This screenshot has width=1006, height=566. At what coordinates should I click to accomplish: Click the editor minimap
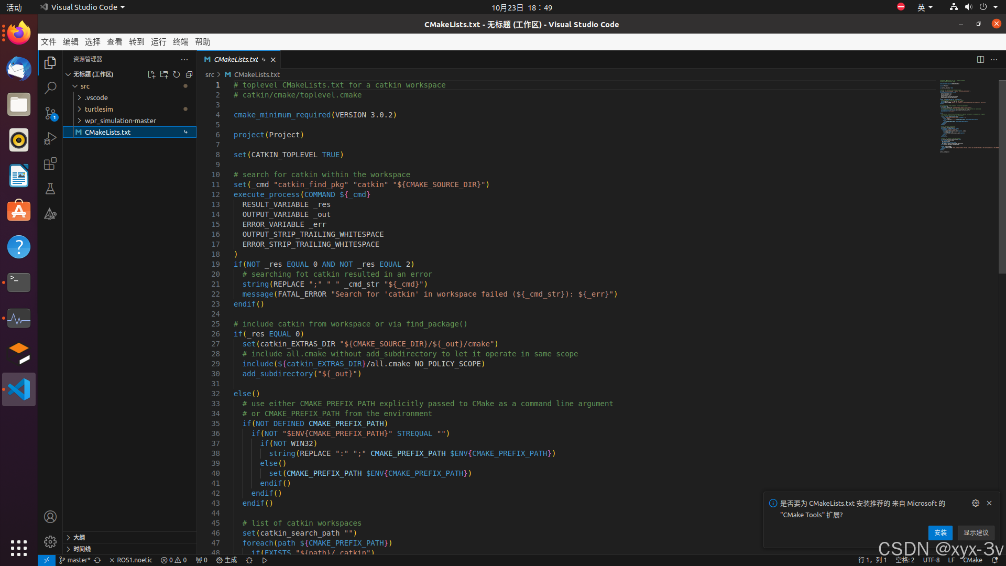point(968,116)
